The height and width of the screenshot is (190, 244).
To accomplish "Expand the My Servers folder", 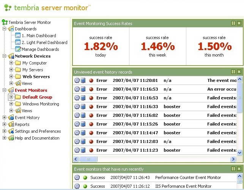I will point(11,70).
